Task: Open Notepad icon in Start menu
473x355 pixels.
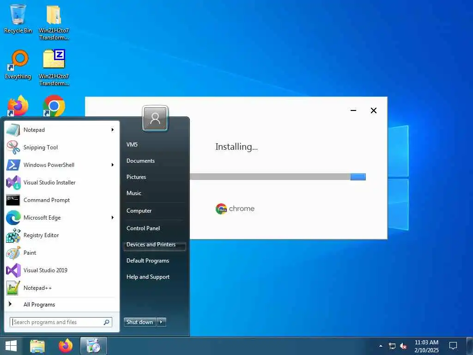Action: (x=13, y=130)
